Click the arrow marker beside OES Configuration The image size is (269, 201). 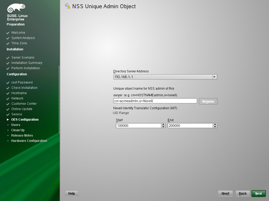coord(8,120)
